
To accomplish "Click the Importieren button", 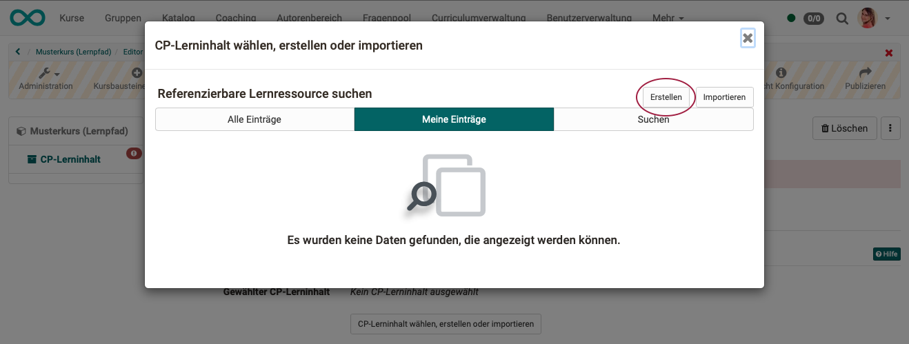I will point(724,97).
